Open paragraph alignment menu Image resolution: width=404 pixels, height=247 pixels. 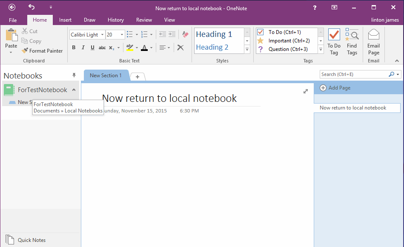pyautogui.click(x=164, y=48)
